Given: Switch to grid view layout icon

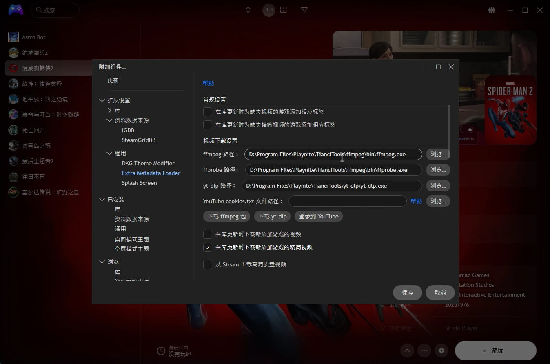Looking at the screenshot, I should (x=284, y=10).
